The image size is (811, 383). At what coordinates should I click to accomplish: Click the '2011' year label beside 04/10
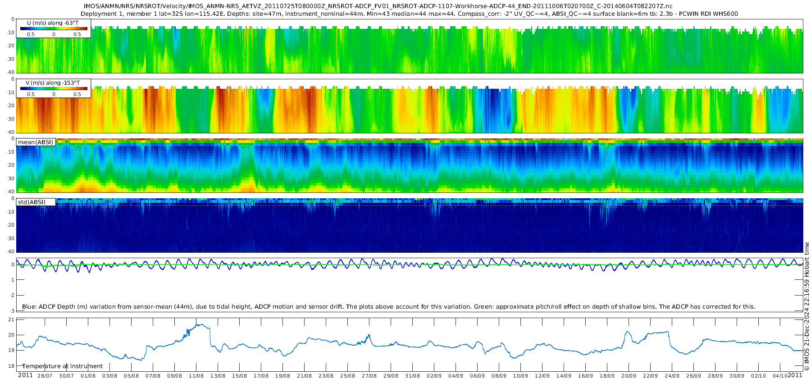click(x=795, y=375)
